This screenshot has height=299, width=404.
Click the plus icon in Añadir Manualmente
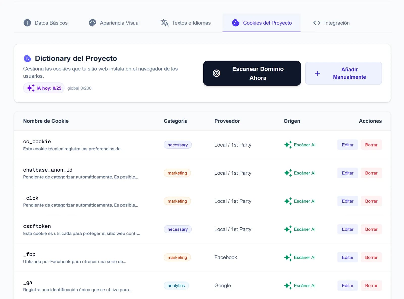[317, 73]
